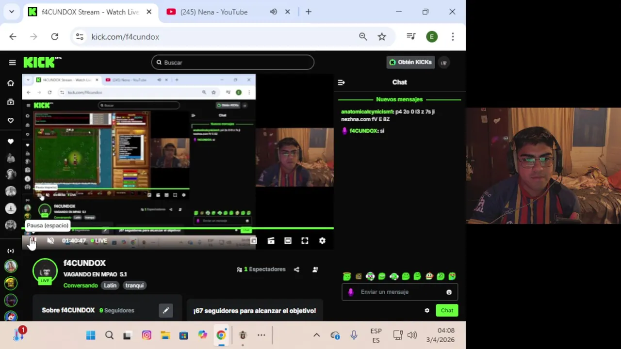621x349 pixels.
Task: Share the f4CUNDOX stream
Action: pyautogui.click(x=296, y=270)
